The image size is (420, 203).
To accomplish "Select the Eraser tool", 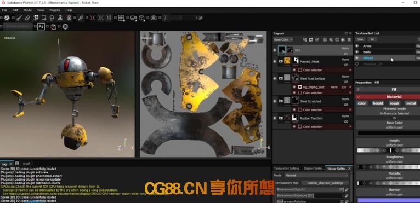I will 27,18.
